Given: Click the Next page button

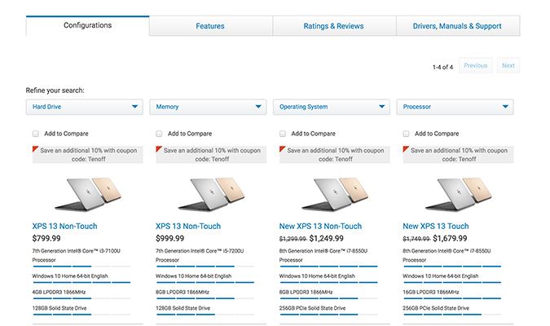Looking at the screenshot, I should pos(508,66).
